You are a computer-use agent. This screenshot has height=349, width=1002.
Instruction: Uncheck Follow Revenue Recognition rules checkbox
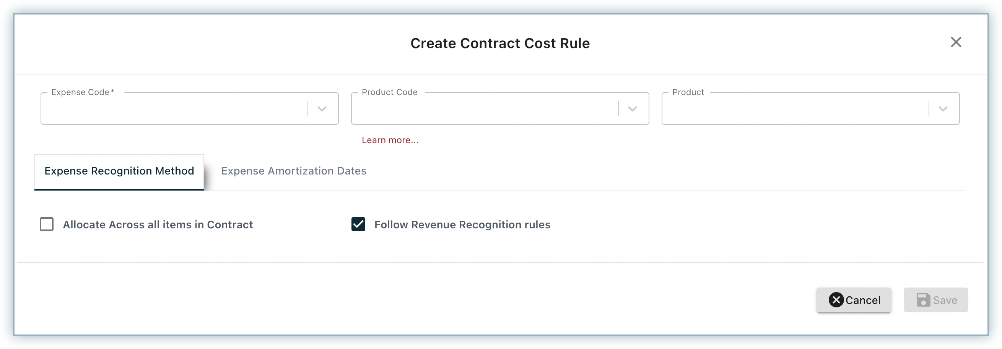[358, 225]
